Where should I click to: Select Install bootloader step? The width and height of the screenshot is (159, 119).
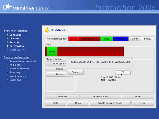pyautogui.click(x=19, y=69)
